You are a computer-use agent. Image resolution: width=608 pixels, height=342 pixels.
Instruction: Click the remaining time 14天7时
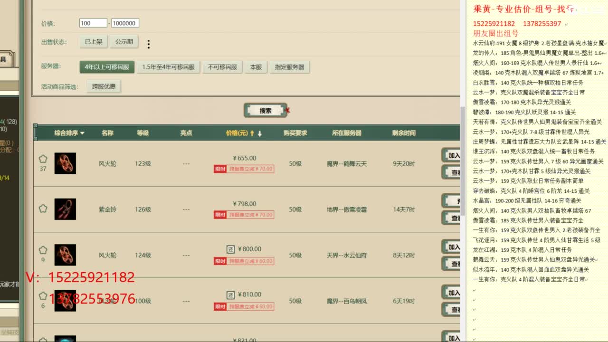pos(404,209)
